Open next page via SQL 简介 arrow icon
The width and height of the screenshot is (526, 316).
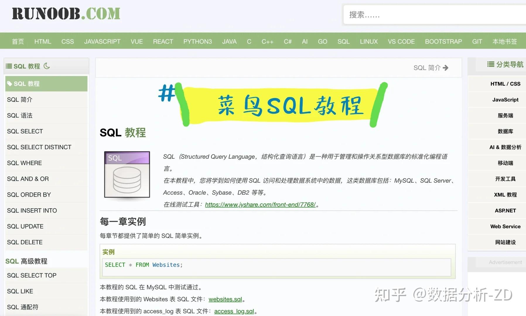point(446,68)
